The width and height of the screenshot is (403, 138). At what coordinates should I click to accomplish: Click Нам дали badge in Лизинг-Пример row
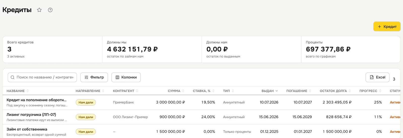pyautogui.click(x=86, y=117)
